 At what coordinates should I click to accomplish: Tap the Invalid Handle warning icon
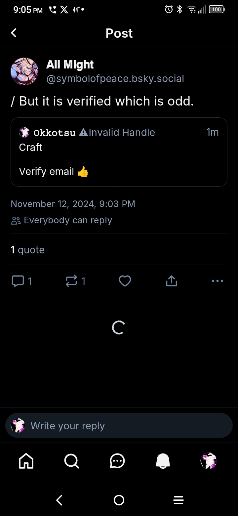tap(84, 133)
